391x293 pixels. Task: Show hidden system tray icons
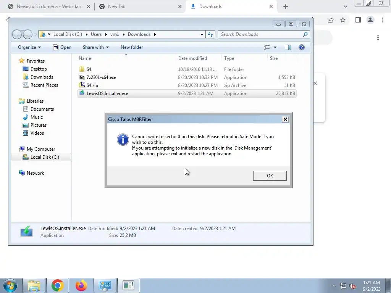(x=334, y=286)
